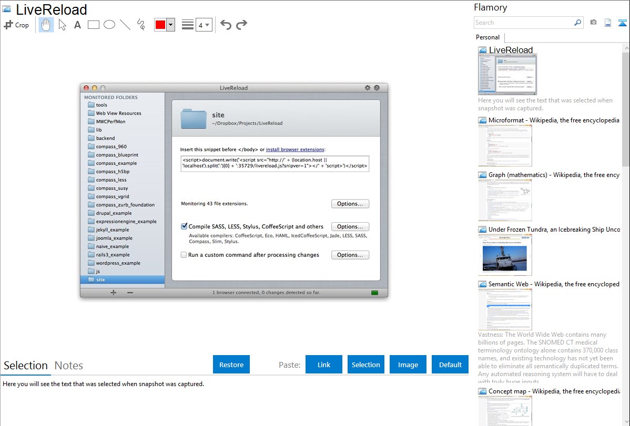The width and height of the screenshot is (630, 426).
Task: Select the freehand drawing tool
Action: (141, 25)
